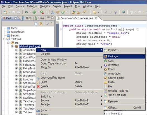Minimize the Package Explorer panel
Image resolution: width=147 pixels, height=115 pixels.
pos(48,17)
